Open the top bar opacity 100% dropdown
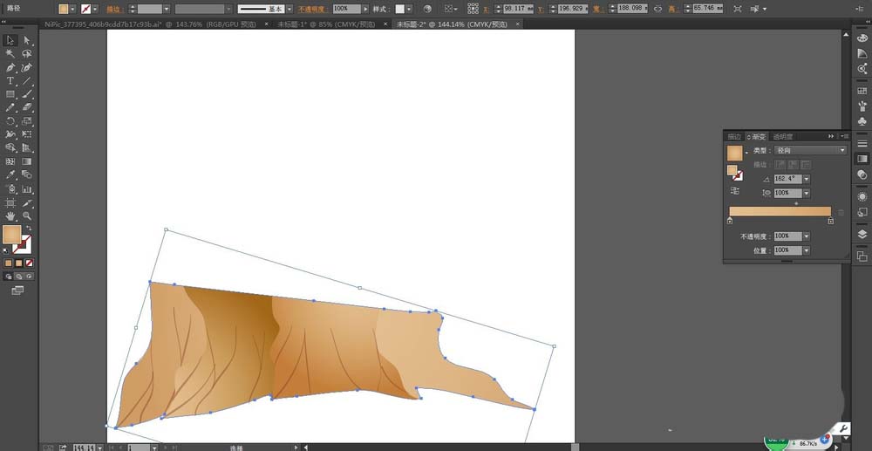 coord(364,9)
